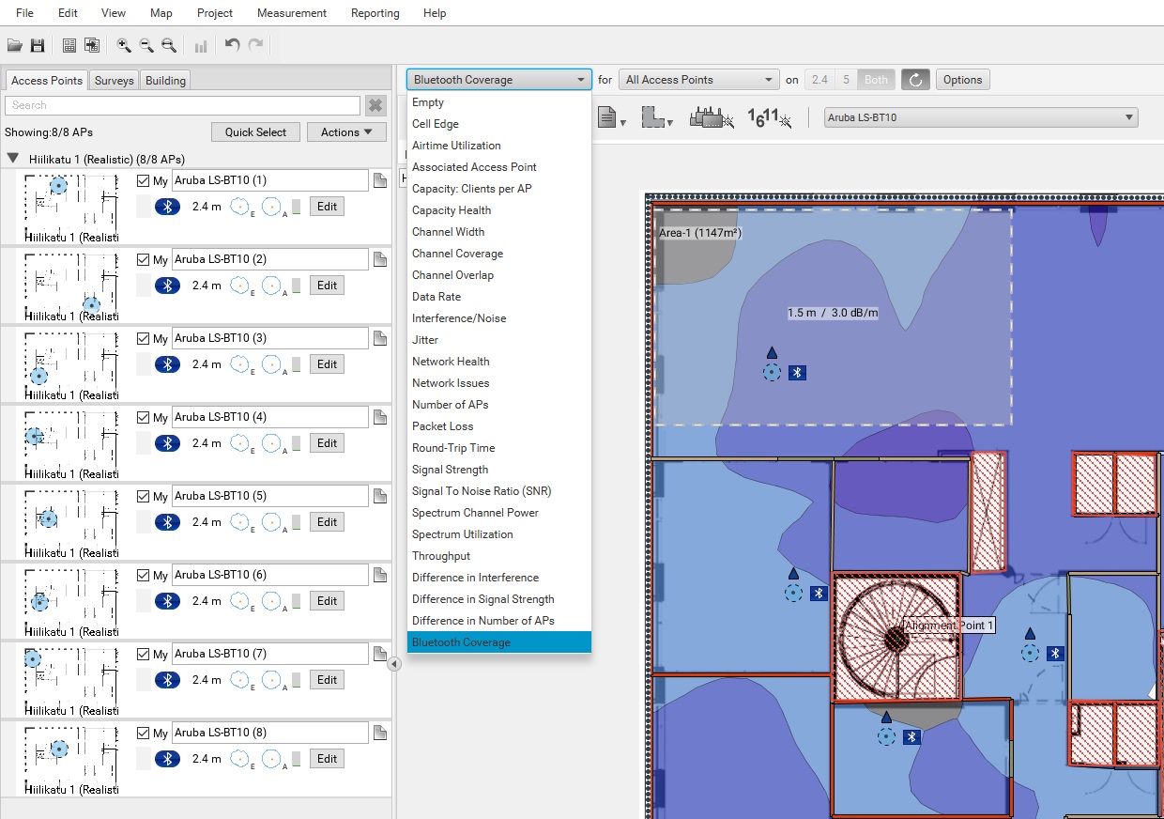
Task: Click the notes page icon for Aruba LS-BT10 (3)
Action: (380, 338)
